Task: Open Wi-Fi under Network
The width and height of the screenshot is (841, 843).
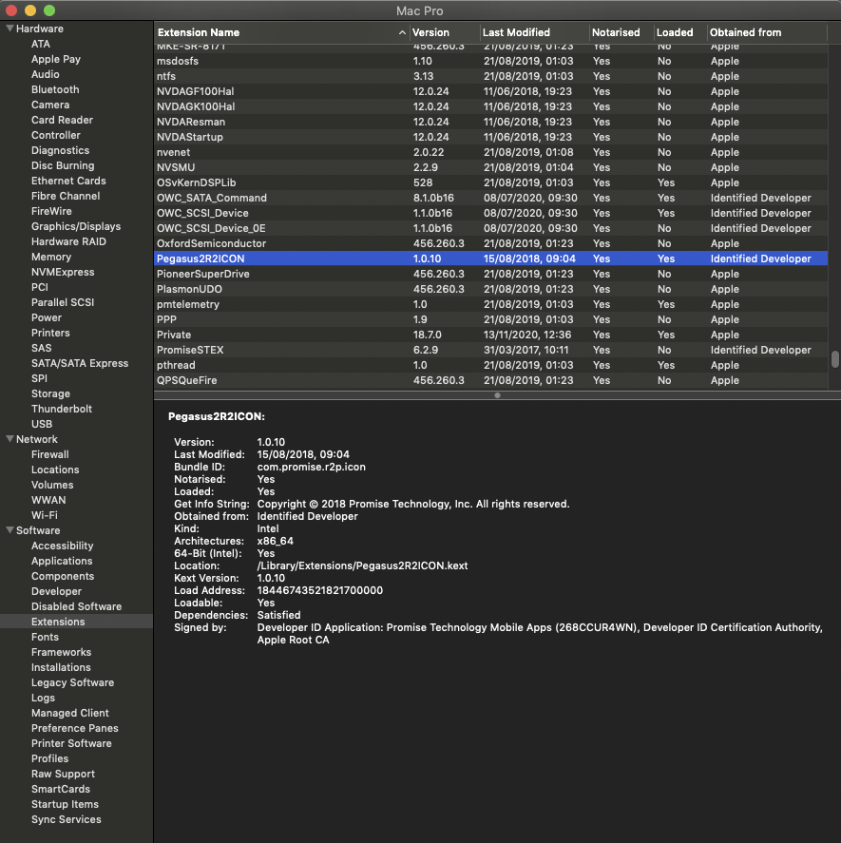Action: click(x=44, y=515)
